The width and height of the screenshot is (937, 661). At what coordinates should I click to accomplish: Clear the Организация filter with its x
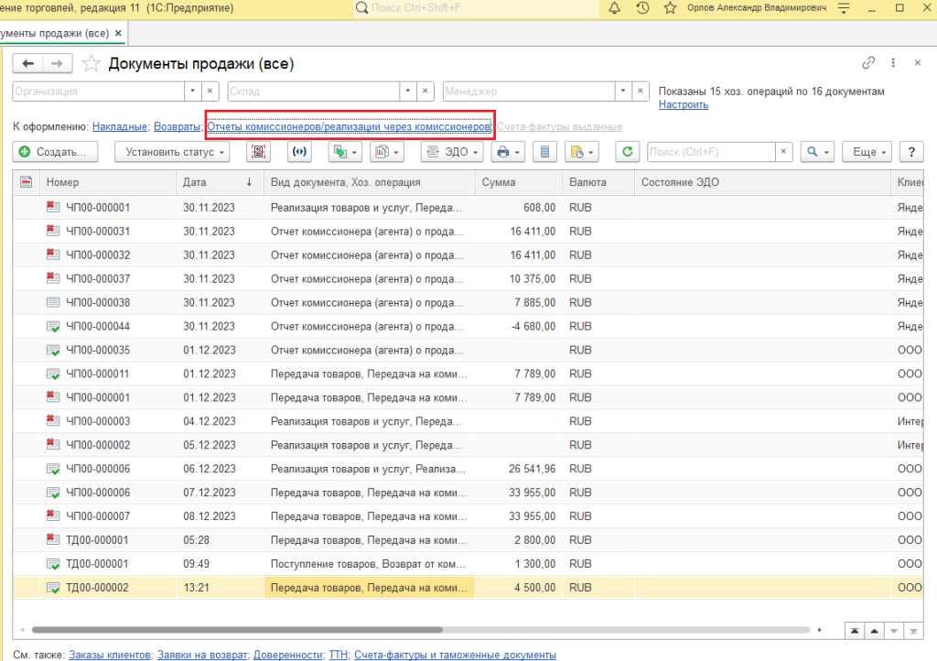click(210, 91)
